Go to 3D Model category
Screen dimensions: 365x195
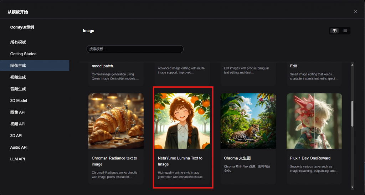[x=19, y=101]
